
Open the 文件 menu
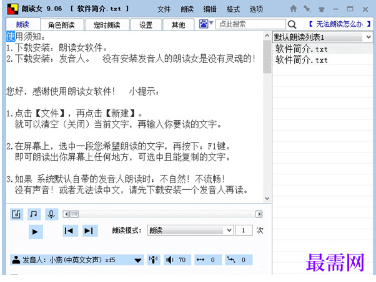(164, 9)
